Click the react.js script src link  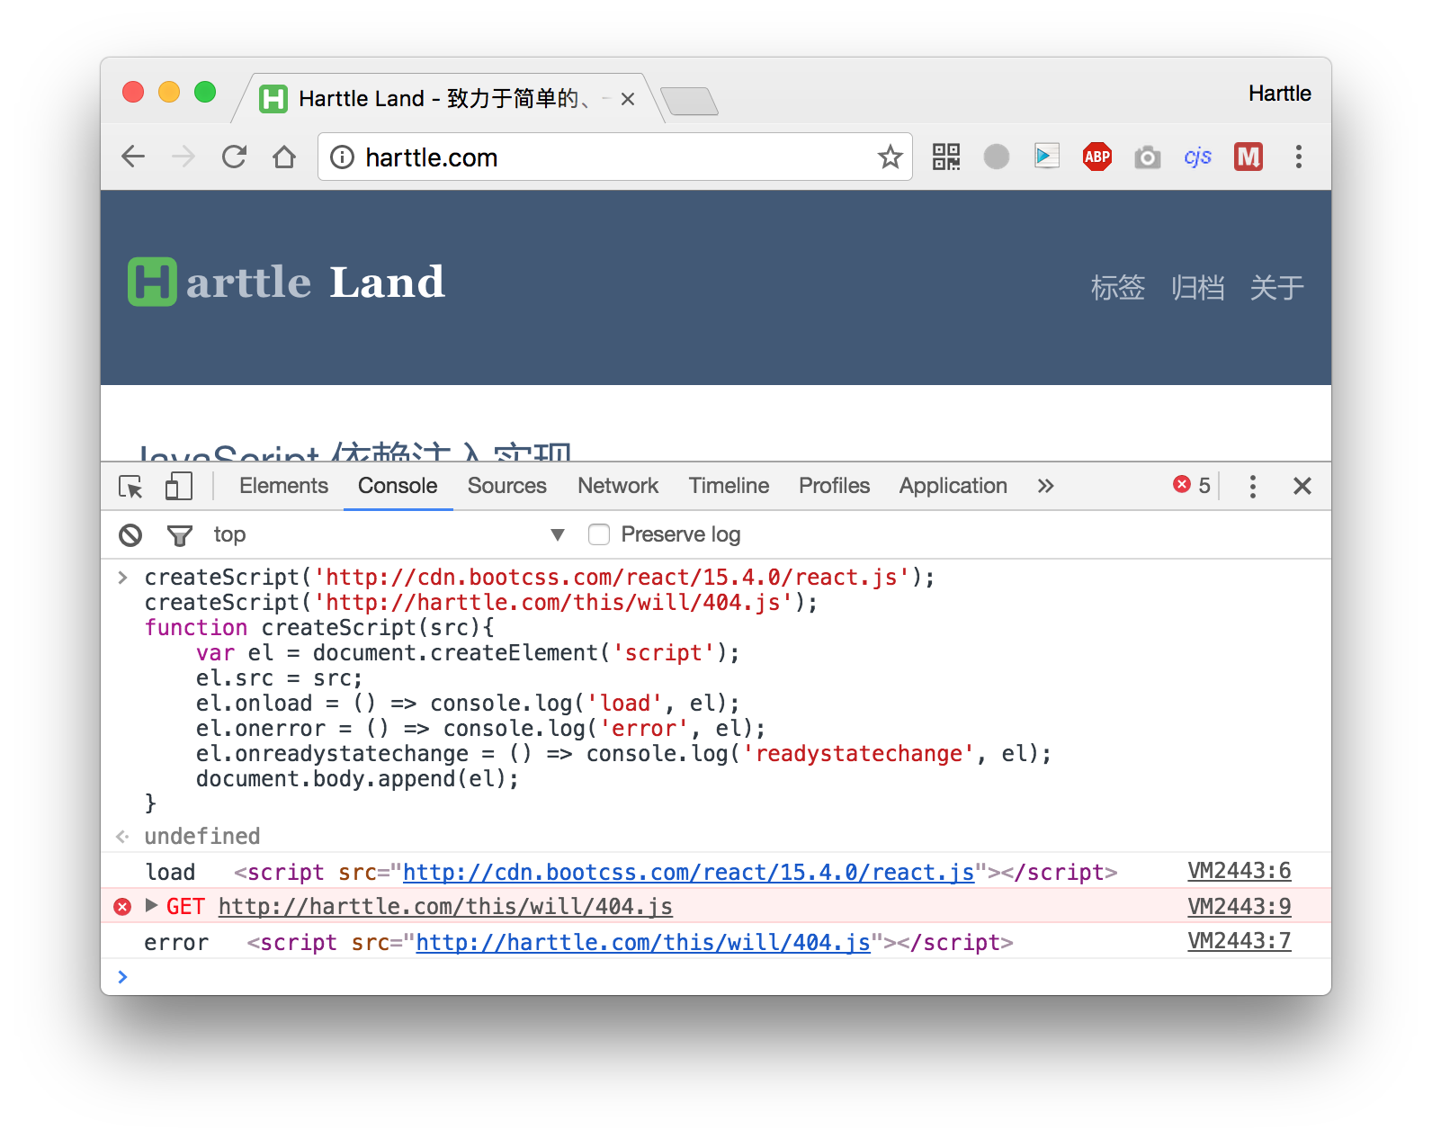click(x=689, y=872)
